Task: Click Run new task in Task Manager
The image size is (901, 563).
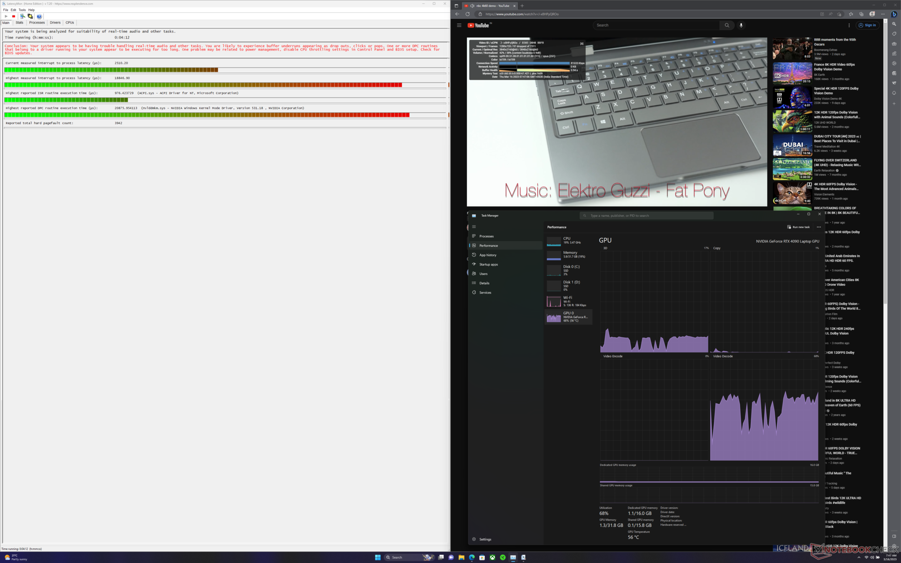Action: click(x=798, y=227)
